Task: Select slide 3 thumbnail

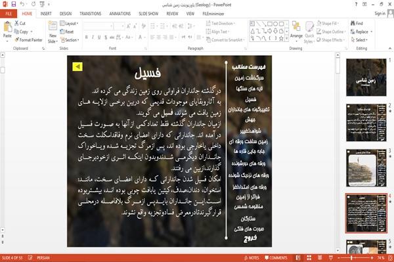Action: (x=366, y=168)
